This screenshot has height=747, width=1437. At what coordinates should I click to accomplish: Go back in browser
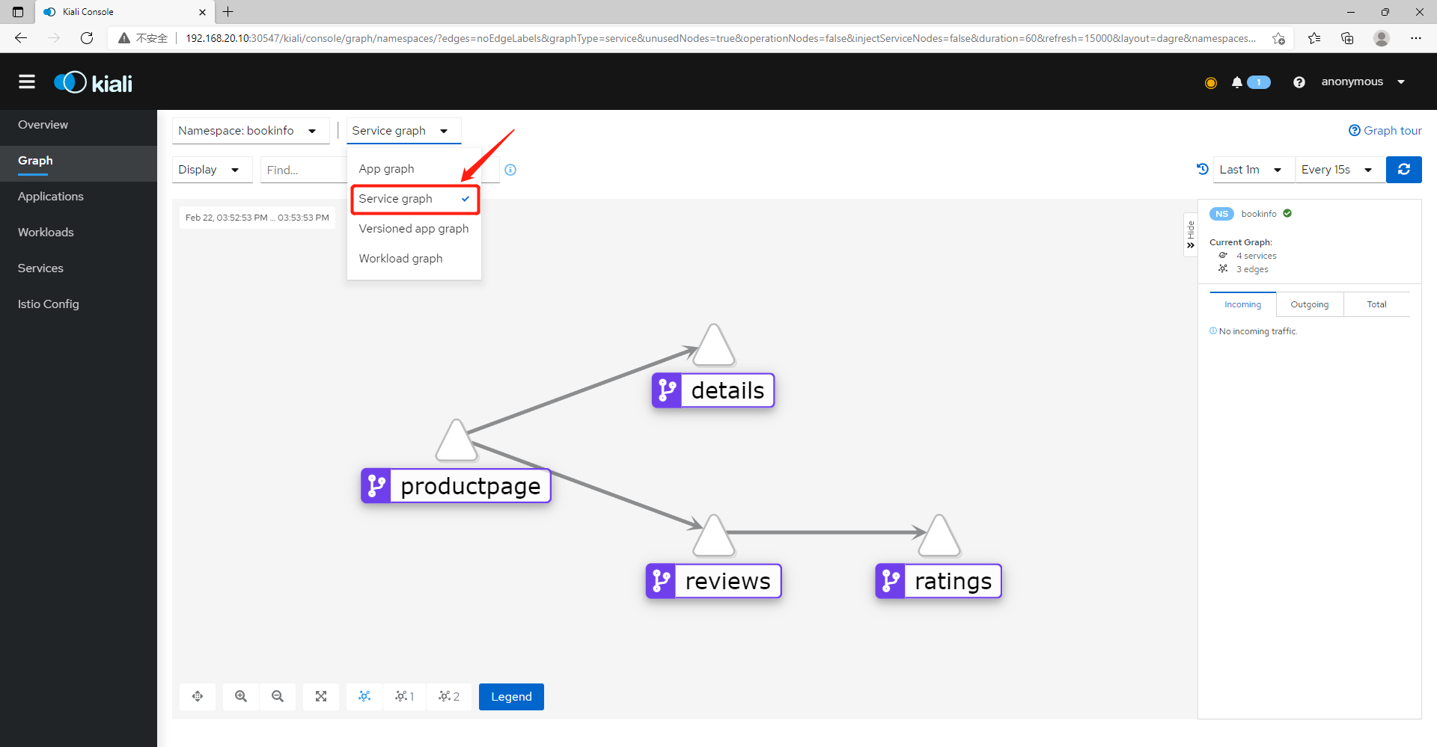[x=21, y=38]
